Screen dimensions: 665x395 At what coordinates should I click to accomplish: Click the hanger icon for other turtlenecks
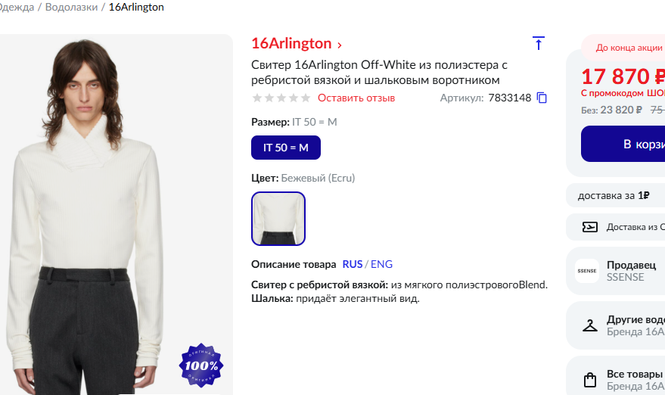click(x=590, y=326)
